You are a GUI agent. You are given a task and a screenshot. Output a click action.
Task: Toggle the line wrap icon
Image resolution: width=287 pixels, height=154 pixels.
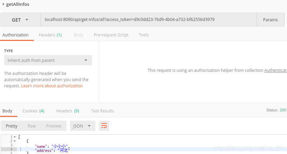pyautogui.click(x=104, y=126)
